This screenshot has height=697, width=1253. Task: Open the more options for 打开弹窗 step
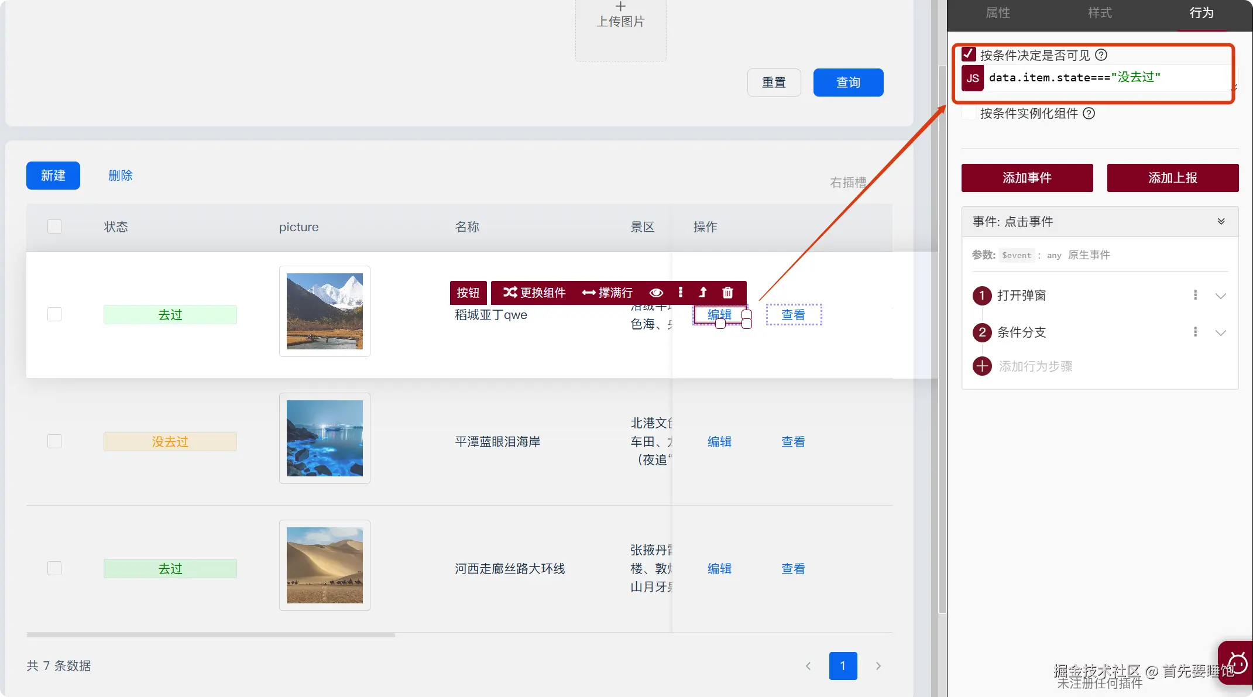[x=1195, y=296]
